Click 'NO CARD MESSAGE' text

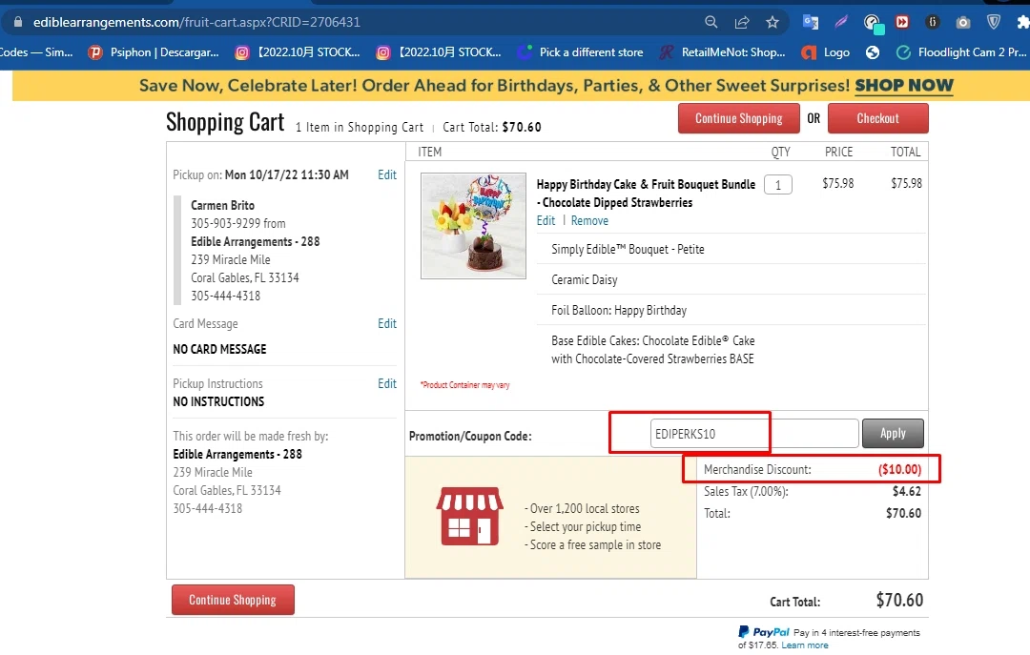pos(219,350)
